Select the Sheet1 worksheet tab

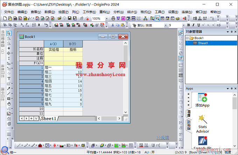49,118
